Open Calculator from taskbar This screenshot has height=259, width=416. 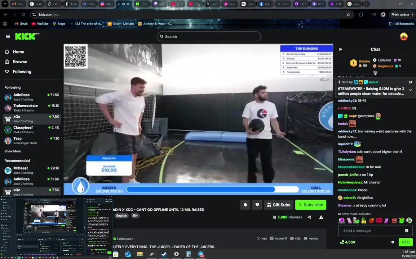tap(189, 254)
